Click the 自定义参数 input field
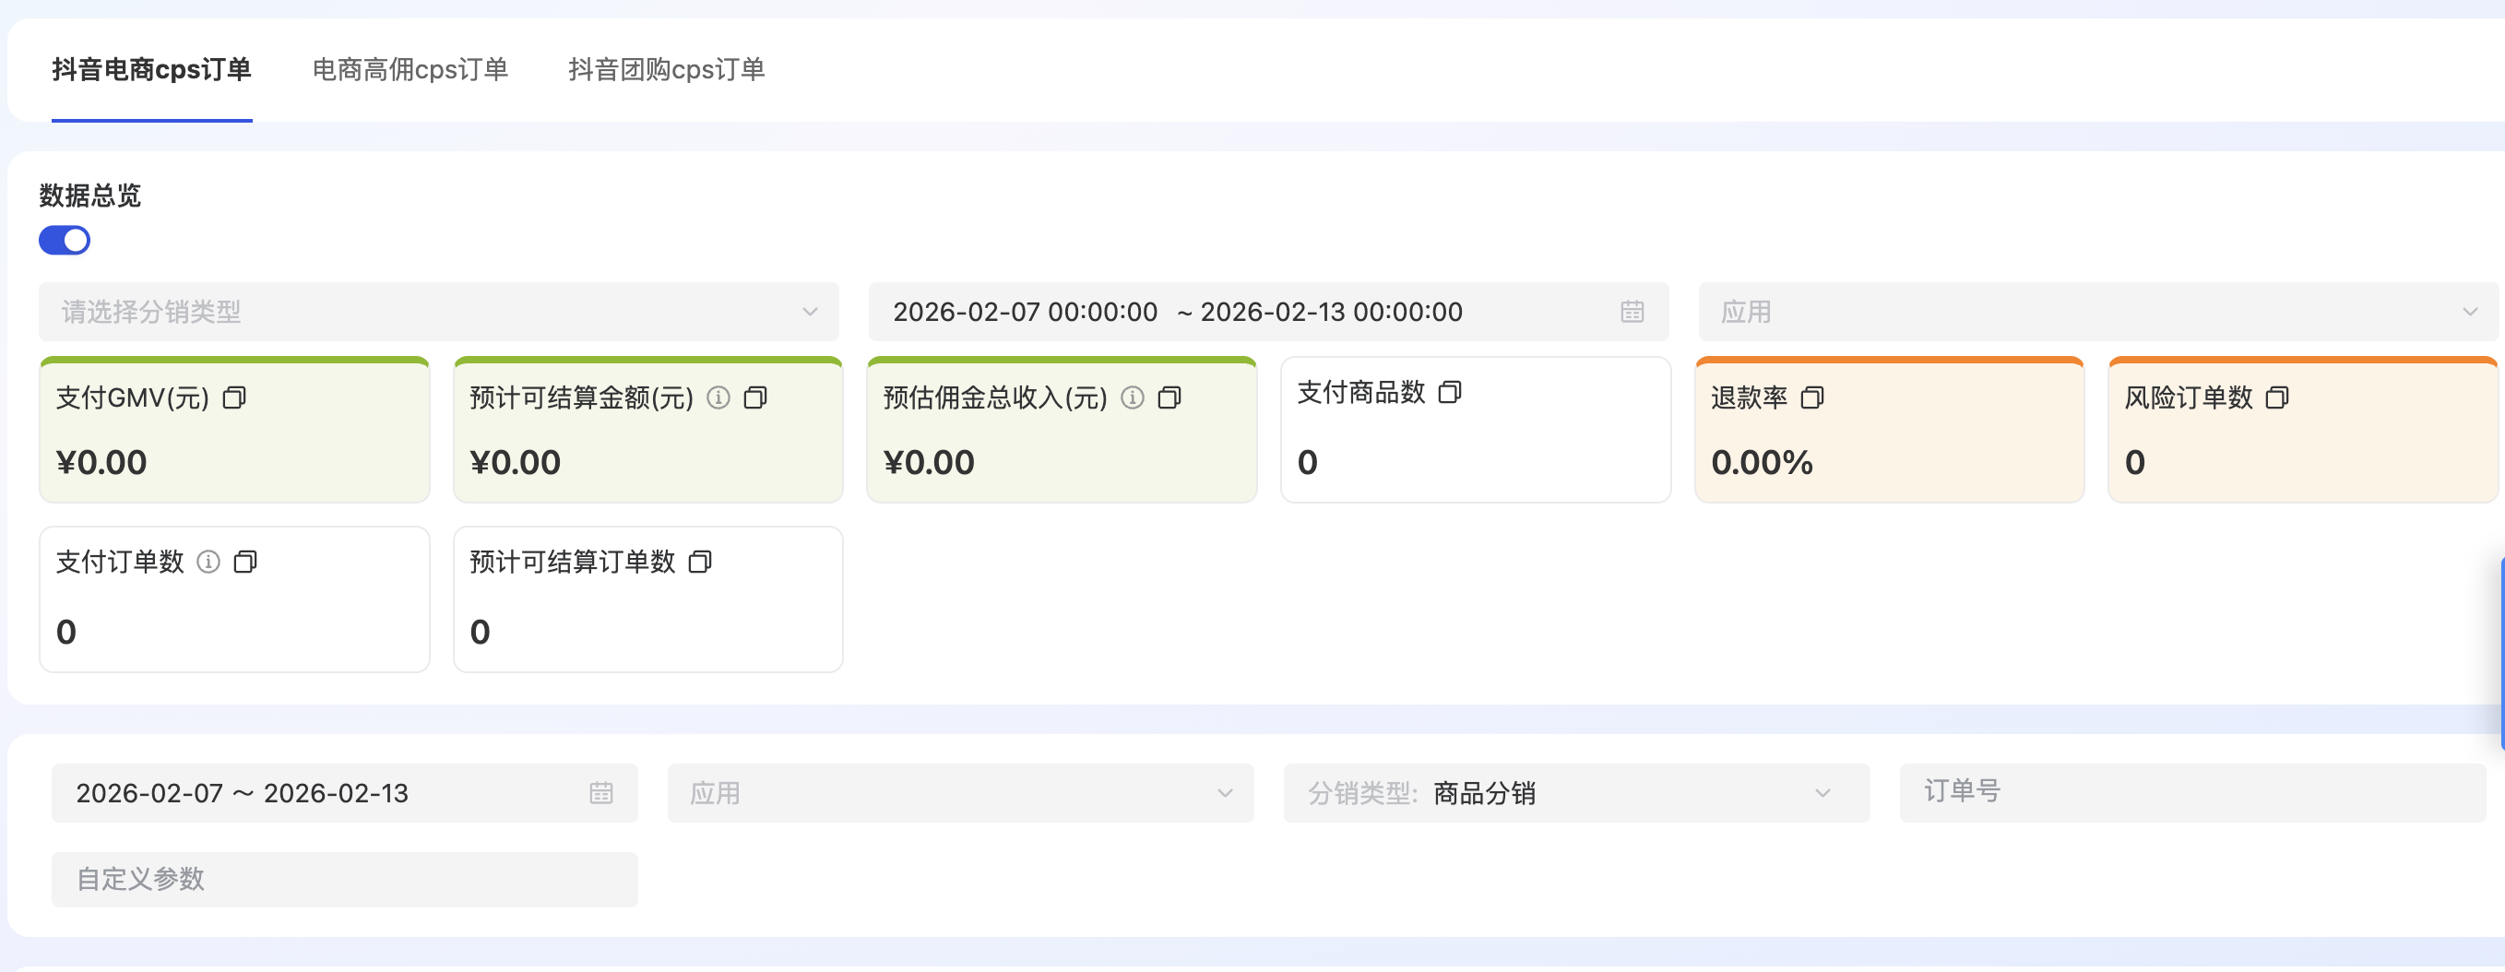The image size is (2505, 972). coord(344,880)
